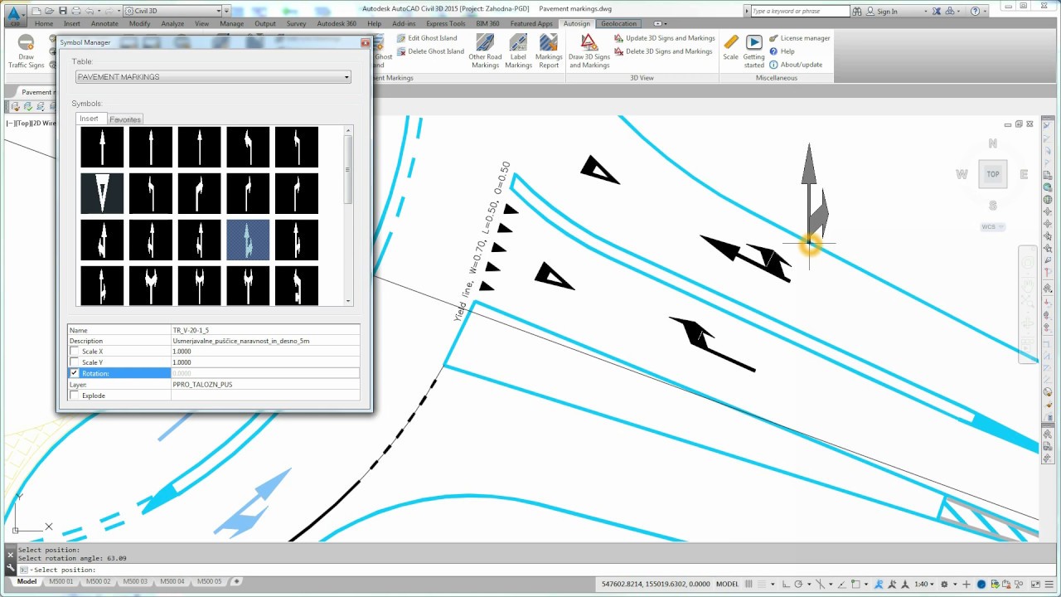The image size is (1061, 597).
Task: Click the ViewCube TOP face
Action: click(x=992, y=174)
